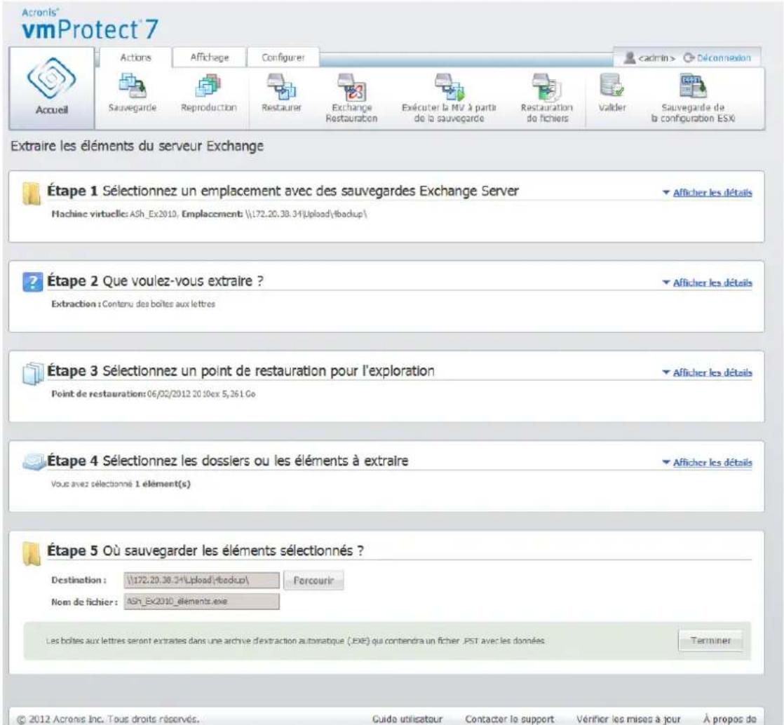Viewport: 784px width, 725px height.
Task: Click the Parcourir browse button
Action: pyautogui.click(x=313, y=581)
